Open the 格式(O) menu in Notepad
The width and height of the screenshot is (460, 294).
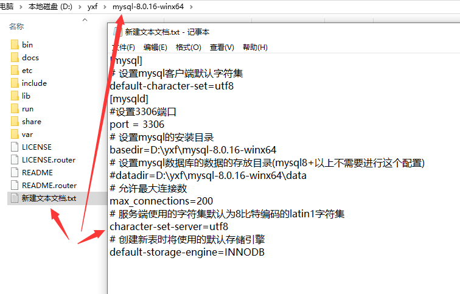point(189,47)
